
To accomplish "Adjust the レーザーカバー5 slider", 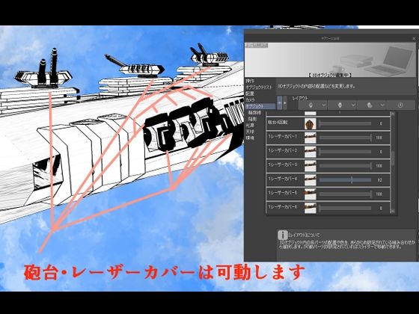I will tap(345, 194).
